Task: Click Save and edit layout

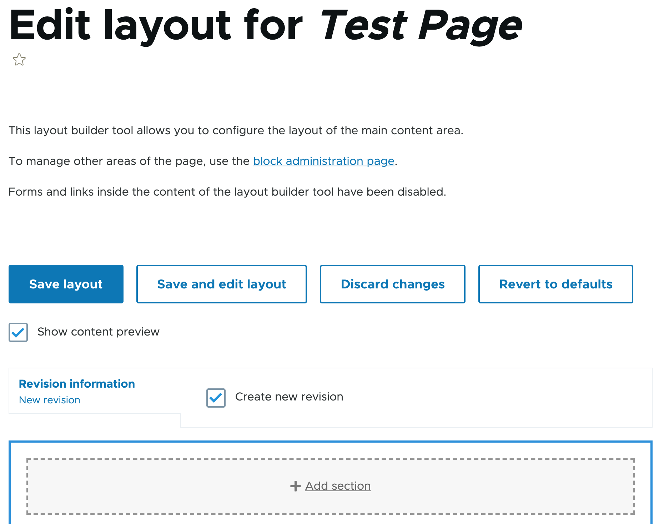Action: 221,284
